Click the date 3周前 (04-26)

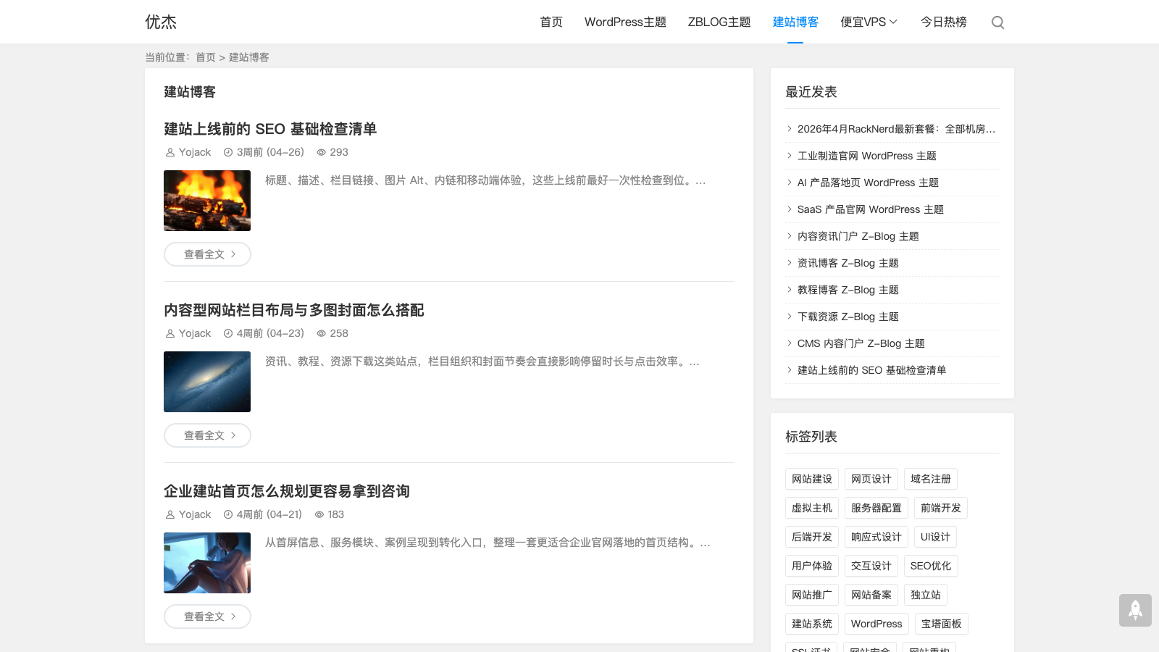(x=270, y=152)
